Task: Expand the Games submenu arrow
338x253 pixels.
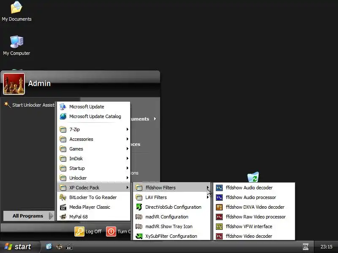Action: pyautogui.click(x=128, y=149)
